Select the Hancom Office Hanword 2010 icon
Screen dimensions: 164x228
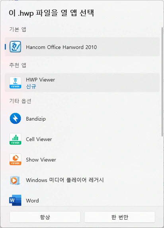pos(15,47)
